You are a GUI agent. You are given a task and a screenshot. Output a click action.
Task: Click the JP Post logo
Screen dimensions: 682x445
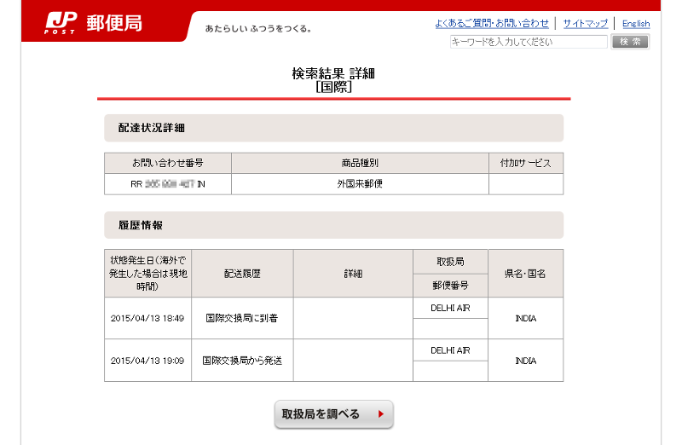94,23
